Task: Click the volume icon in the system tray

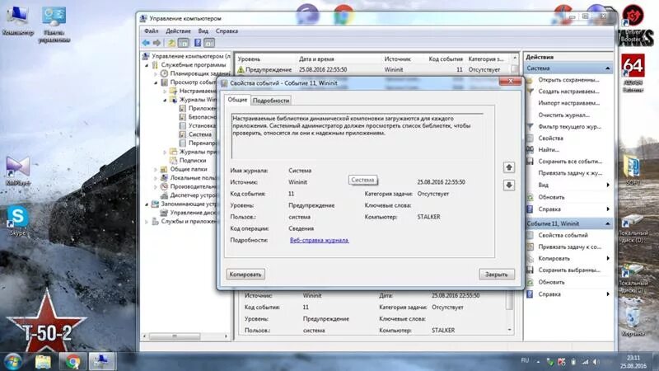Action: point(596,362)
